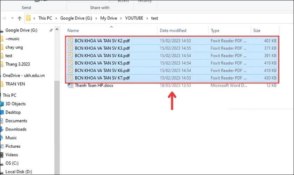
Task: Click PDF icon of BCN KHOA VA TAN SV K6.pdf
Action: click(70, 70)
